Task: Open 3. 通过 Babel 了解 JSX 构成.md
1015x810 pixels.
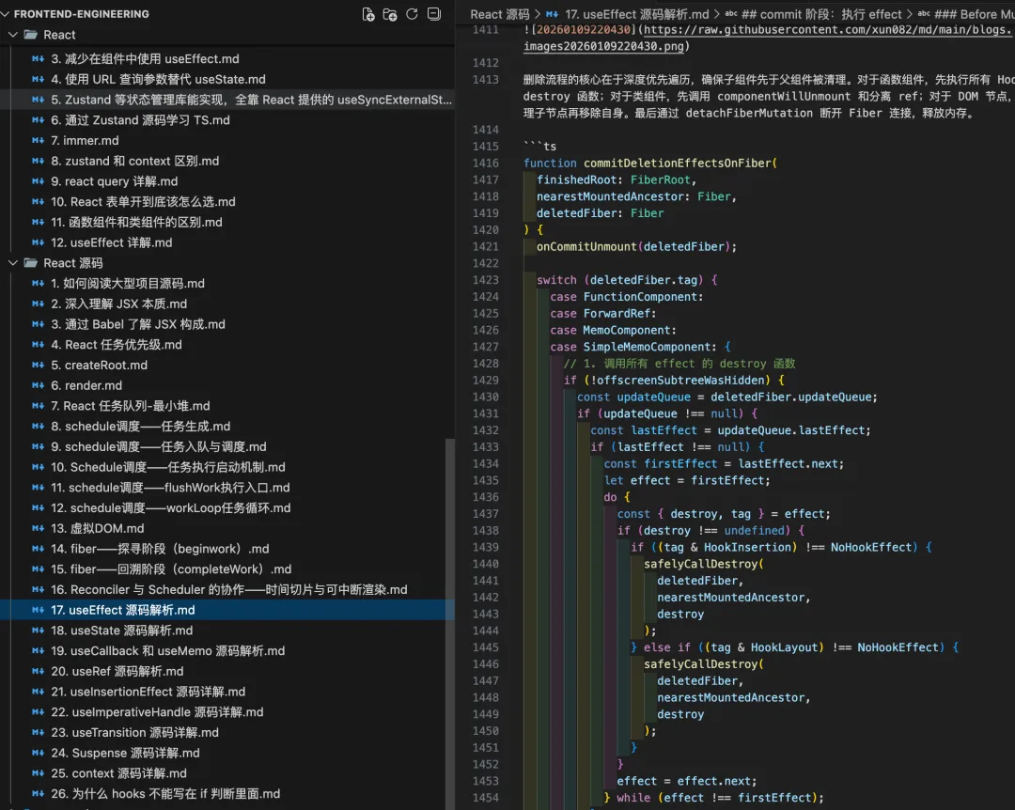Action: (227, 324)
